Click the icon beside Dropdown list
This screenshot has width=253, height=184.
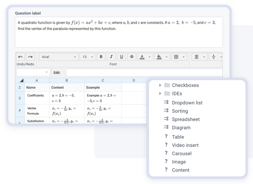(166, 102)
